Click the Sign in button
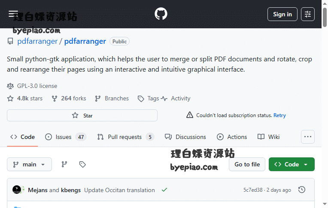Screen dimensions: 328x208 click(282, 14)
